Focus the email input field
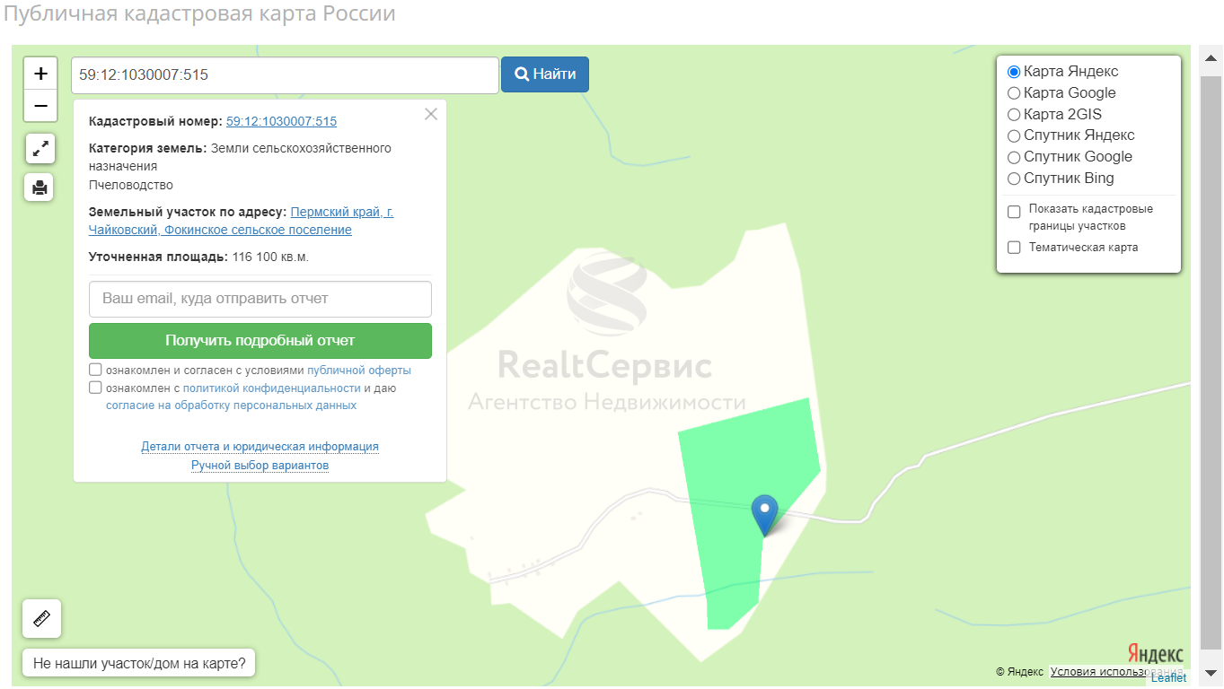Image resolution: width=1224 pixels, height=689 pixels. [x=260, y=299]
